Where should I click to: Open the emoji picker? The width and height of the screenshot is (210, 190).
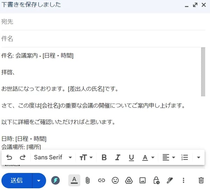[x=115, y=180]
